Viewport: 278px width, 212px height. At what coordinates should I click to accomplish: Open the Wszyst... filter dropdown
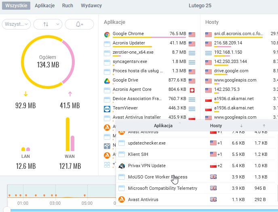tap(16, 24)
